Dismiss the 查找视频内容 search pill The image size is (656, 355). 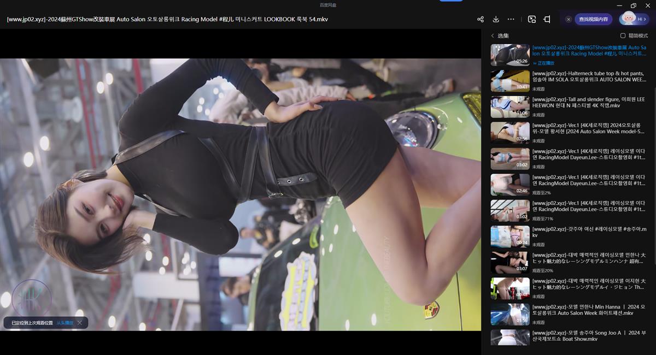click(x=569, y=19)
